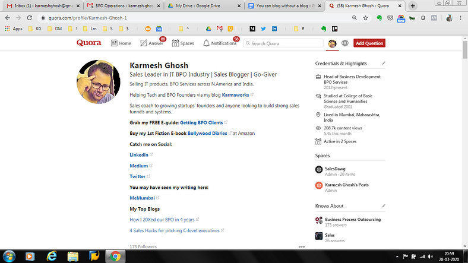Open the Sales topic
The image size is (468, 263).
pos(330,235)
